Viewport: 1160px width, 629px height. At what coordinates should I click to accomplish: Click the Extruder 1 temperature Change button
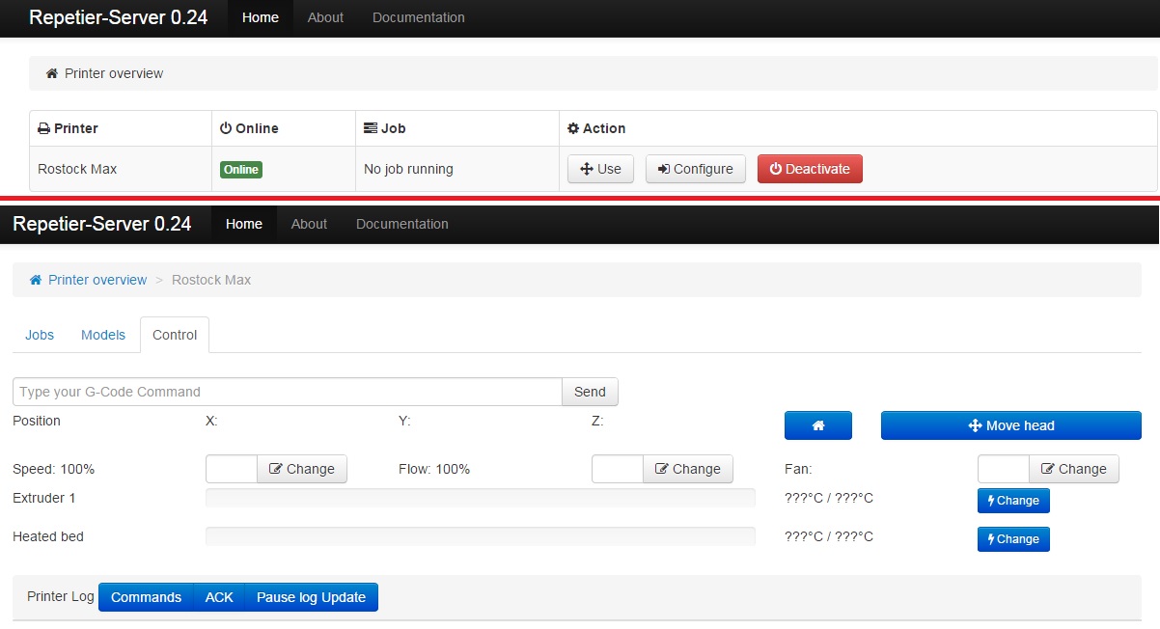pos(1012,501)
